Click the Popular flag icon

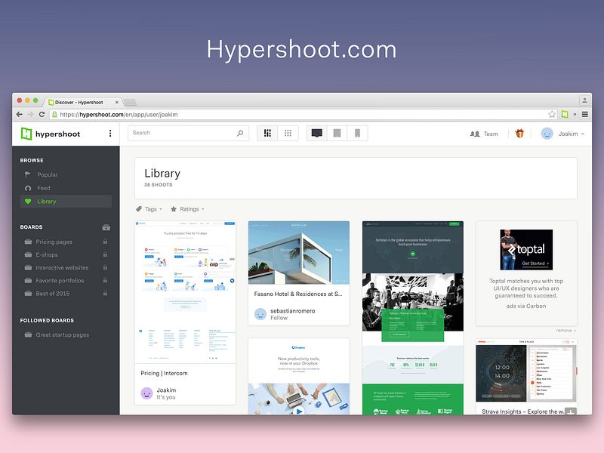coord(28,174)
